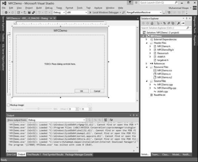Click the Show All Files icon
The height and width of the screenshot is (162, 198).
click(172, 23)
